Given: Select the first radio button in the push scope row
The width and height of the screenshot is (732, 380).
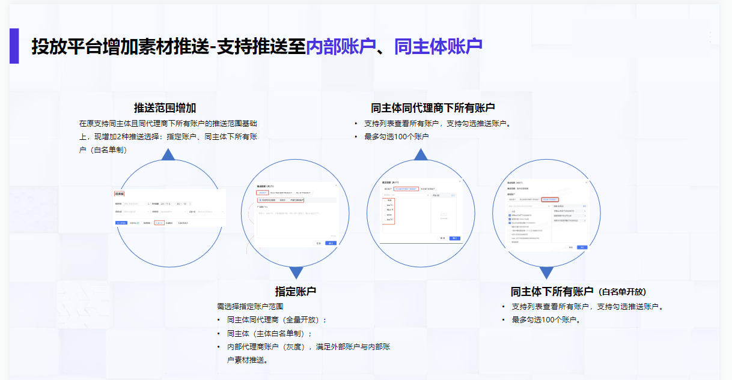Looking at the screenshot, I should tap(260, 200).
